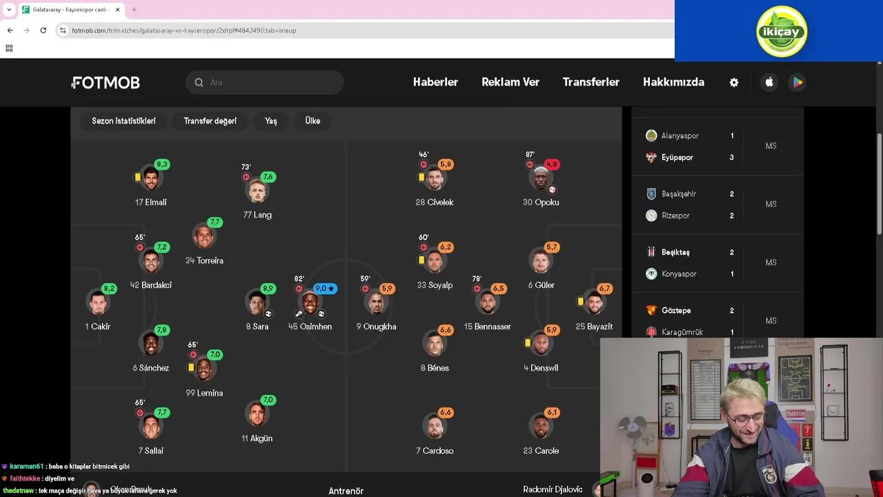The width and height of the screenshot is (883, 497).
Task: Open the Beşiktaş vs Konyaspor match
Action: click(x=717, y=263)
